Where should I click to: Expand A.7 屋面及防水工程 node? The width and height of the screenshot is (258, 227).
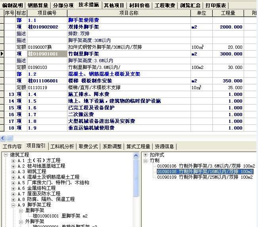point(13,194)
